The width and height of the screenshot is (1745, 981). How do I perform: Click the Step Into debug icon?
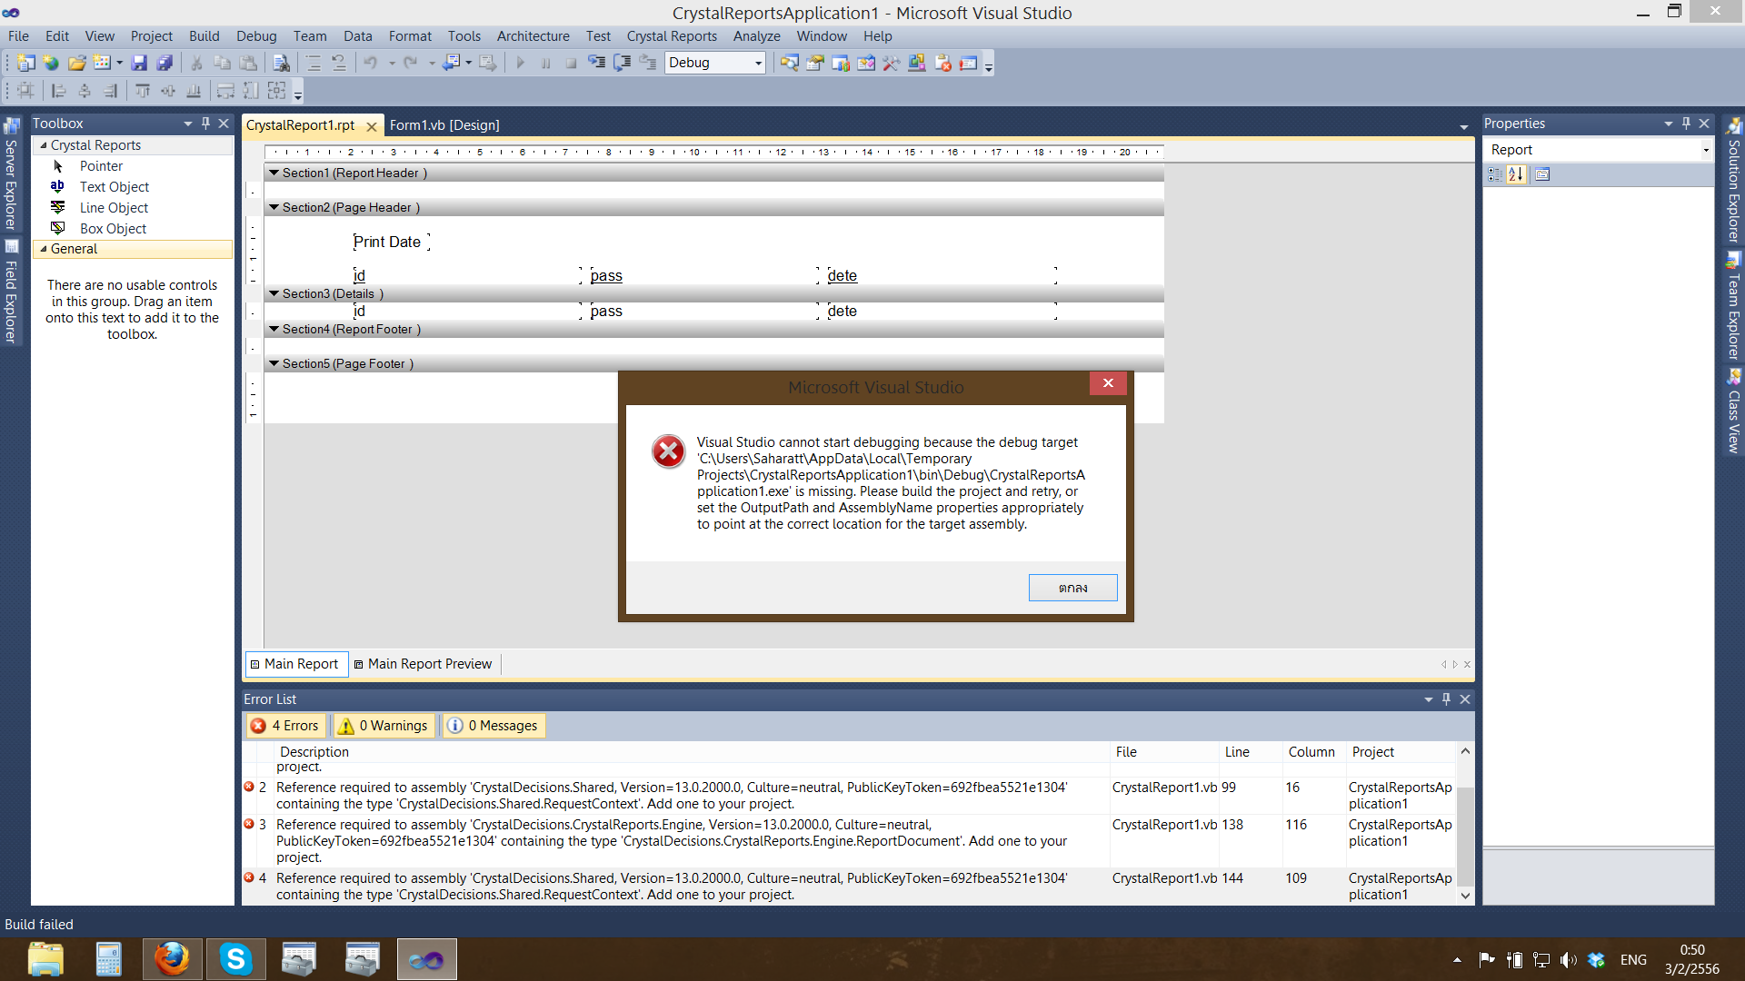[596, 63]
